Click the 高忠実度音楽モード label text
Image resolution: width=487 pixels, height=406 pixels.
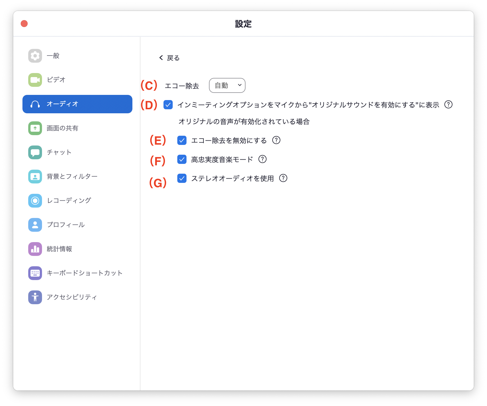222,160
